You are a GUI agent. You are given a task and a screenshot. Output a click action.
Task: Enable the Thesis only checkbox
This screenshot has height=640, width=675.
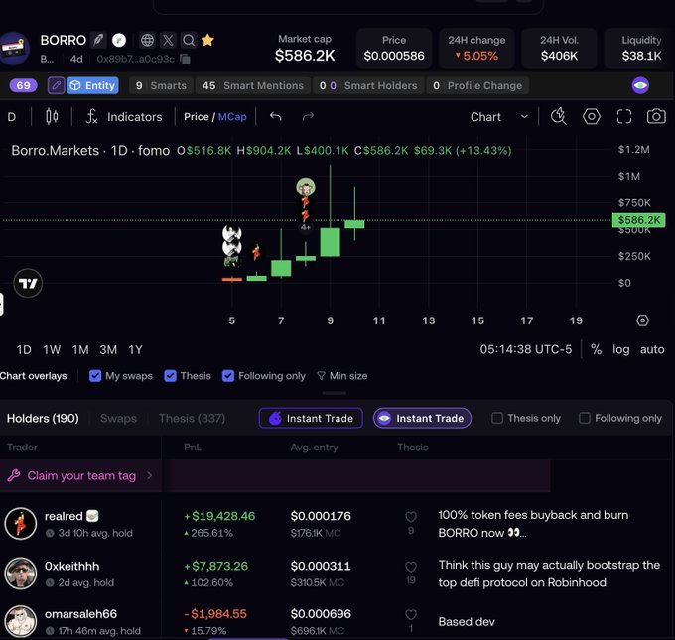(497, 418)
